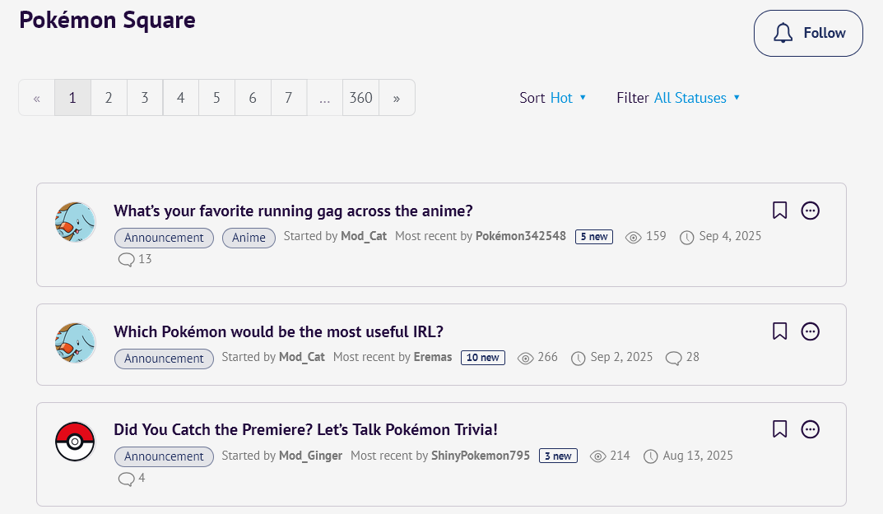Go to page 4
Viewport: 883px width, 514px height.
pyautogui.click(x=181, y=98)
